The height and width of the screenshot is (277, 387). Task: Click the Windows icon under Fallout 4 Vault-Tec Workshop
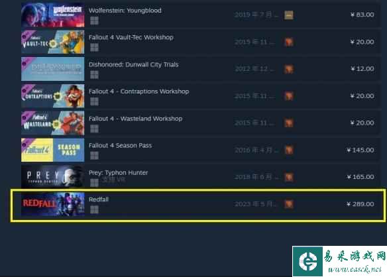94,48
